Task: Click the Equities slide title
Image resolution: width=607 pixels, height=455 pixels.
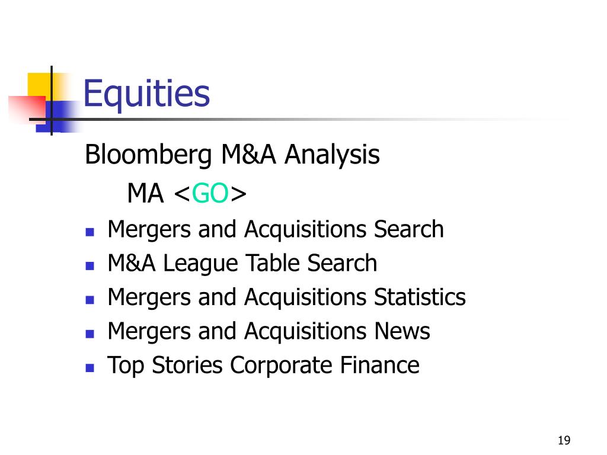Action: (146, 94)
